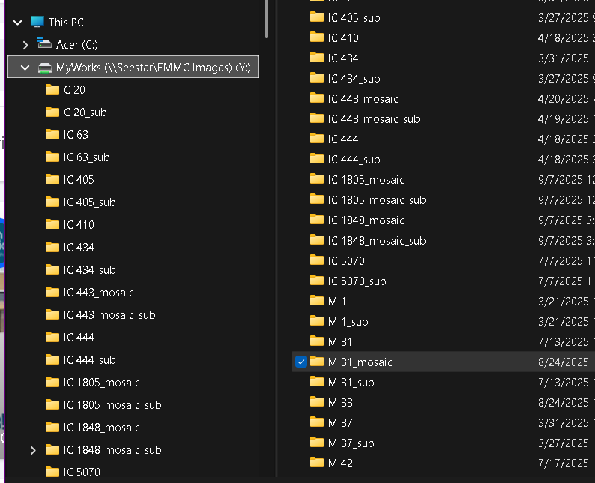Screen dimensions: 595x483
Task: Click the M 42 folder icon
Action: [x=317, y=463]
